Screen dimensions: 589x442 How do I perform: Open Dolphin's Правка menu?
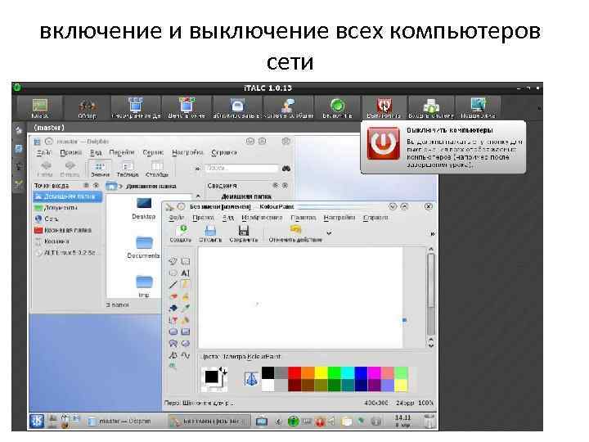[x=70, y=152]
